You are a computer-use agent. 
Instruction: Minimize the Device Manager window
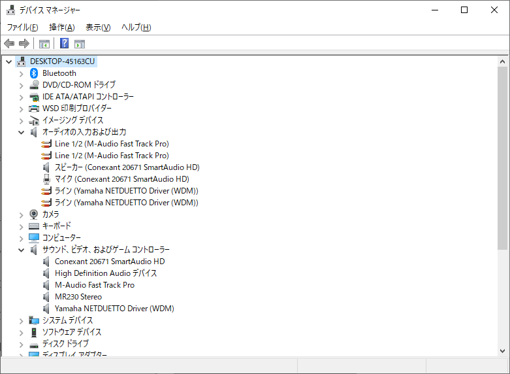tap(435, 10)
